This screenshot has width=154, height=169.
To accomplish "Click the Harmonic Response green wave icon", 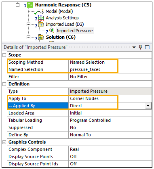I will pyautogui.click(x=30, y=5).
